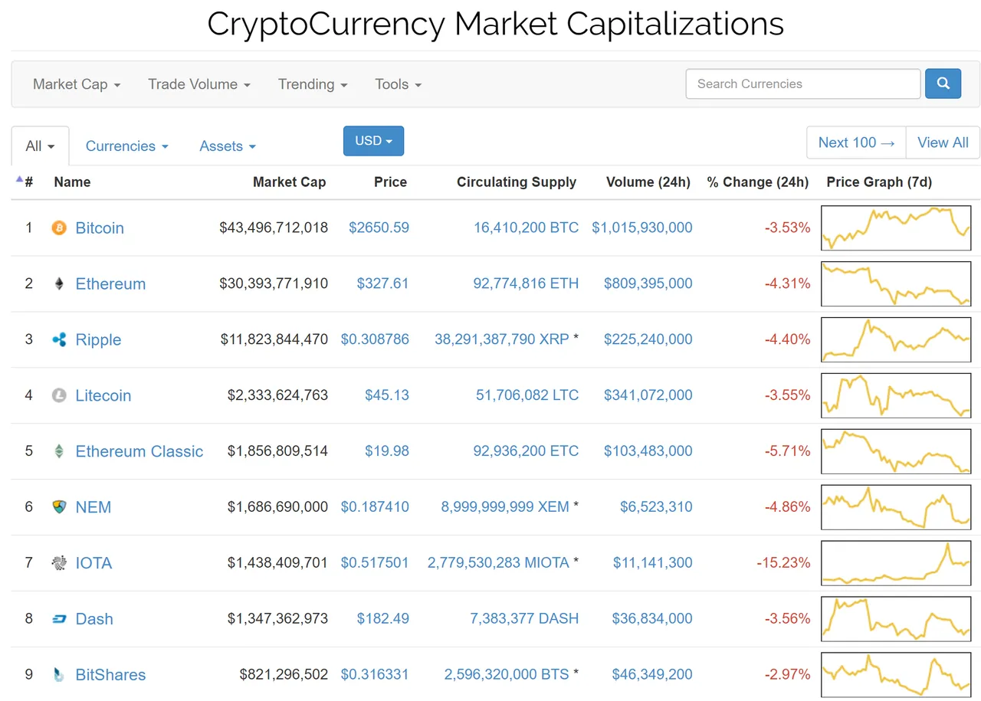Click the Litecoin gray coin icon
Screen dimensions: 981x701
59,395
